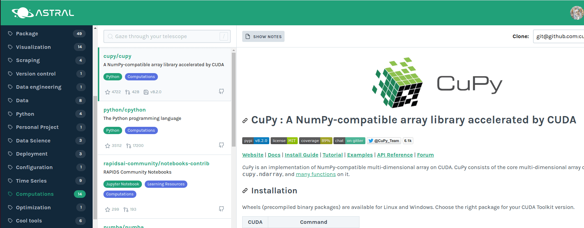Image resolution: width=584 pixels, height=228 pixels.
Task: Click the Clone URL field
Action: pos(559,36)
